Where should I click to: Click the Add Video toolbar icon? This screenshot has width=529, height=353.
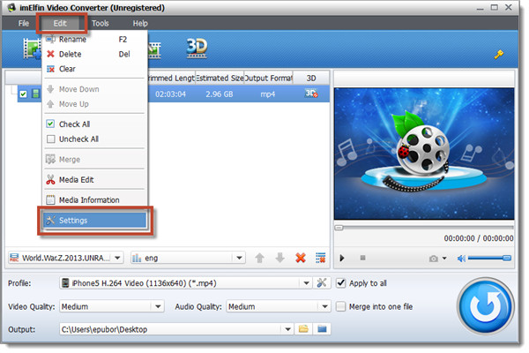click(32, 49)
